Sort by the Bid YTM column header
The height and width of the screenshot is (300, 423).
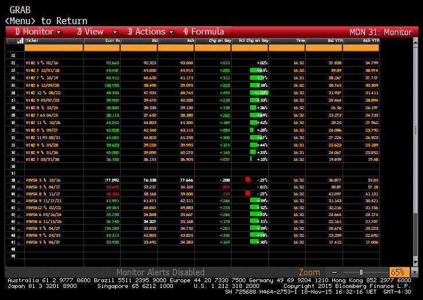[324, 41]
